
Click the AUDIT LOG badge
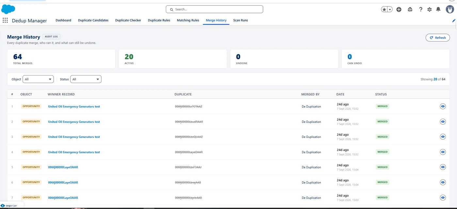51,37
